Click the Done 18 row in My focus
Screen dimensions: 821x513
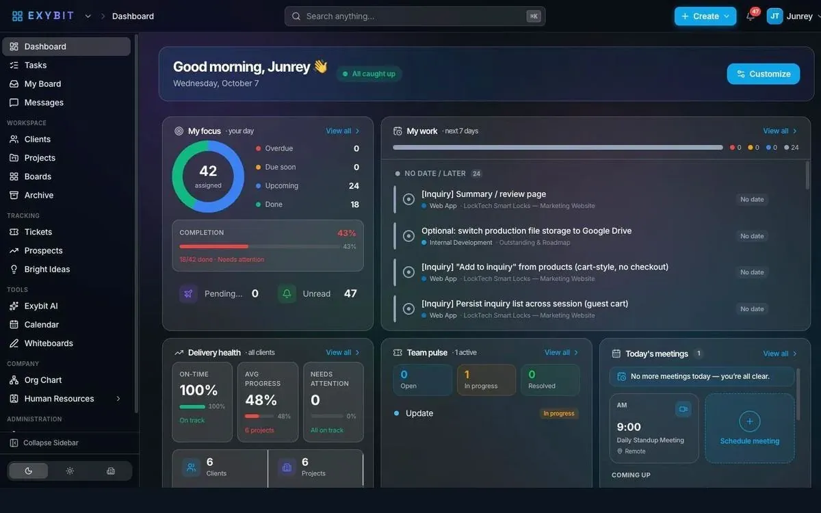307,204
